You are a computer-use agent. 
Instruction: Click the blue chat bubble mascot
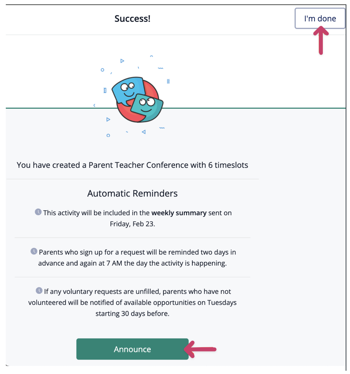tap(125, 91)
